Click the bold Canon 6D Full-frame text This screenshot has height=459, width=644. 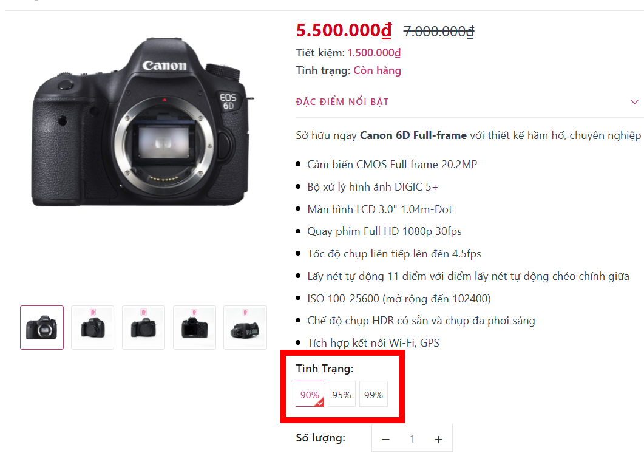click(413, 135)
